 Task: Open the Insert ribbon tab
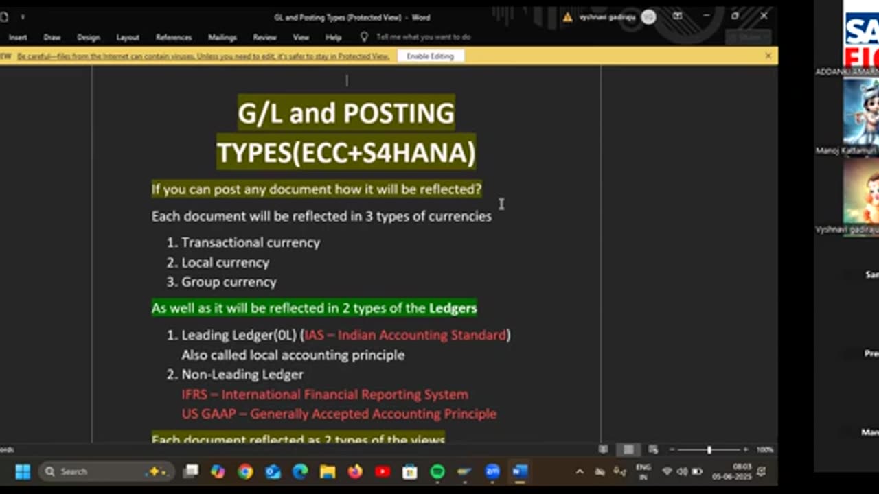[19, 37]
